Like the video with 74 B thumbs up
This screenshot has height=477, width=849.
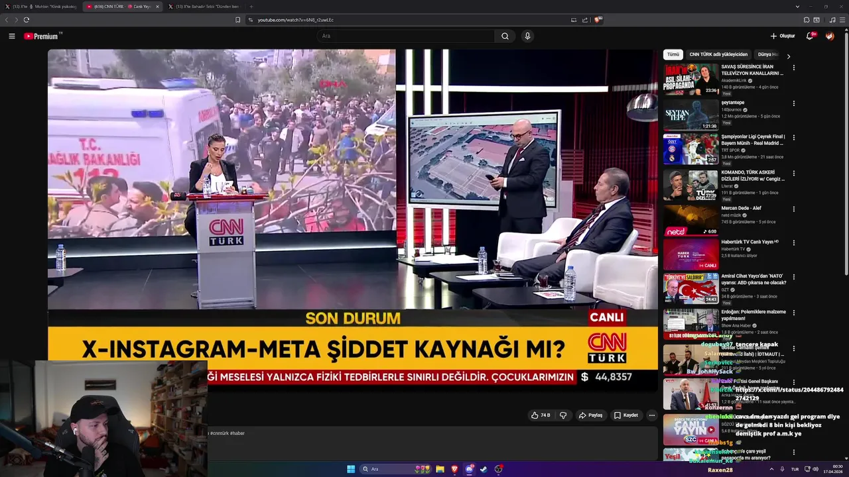pos(541,415)
